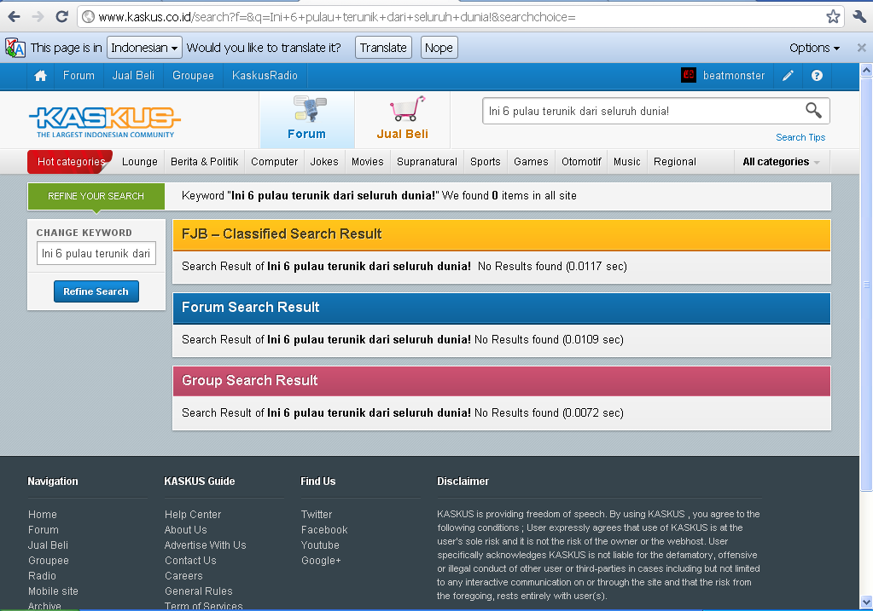The width and height of the screenshot is (873, 611).
Task: Click the browser address bar
Action: point(460,17)
